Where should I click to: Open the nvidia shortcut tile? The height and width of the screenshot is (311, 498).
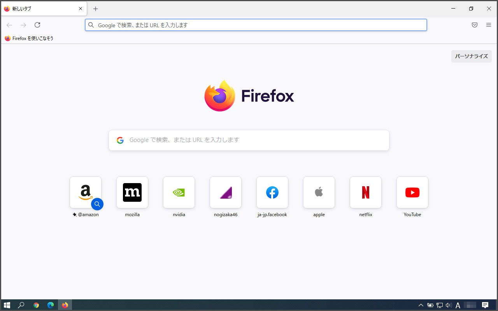[179, 192]
